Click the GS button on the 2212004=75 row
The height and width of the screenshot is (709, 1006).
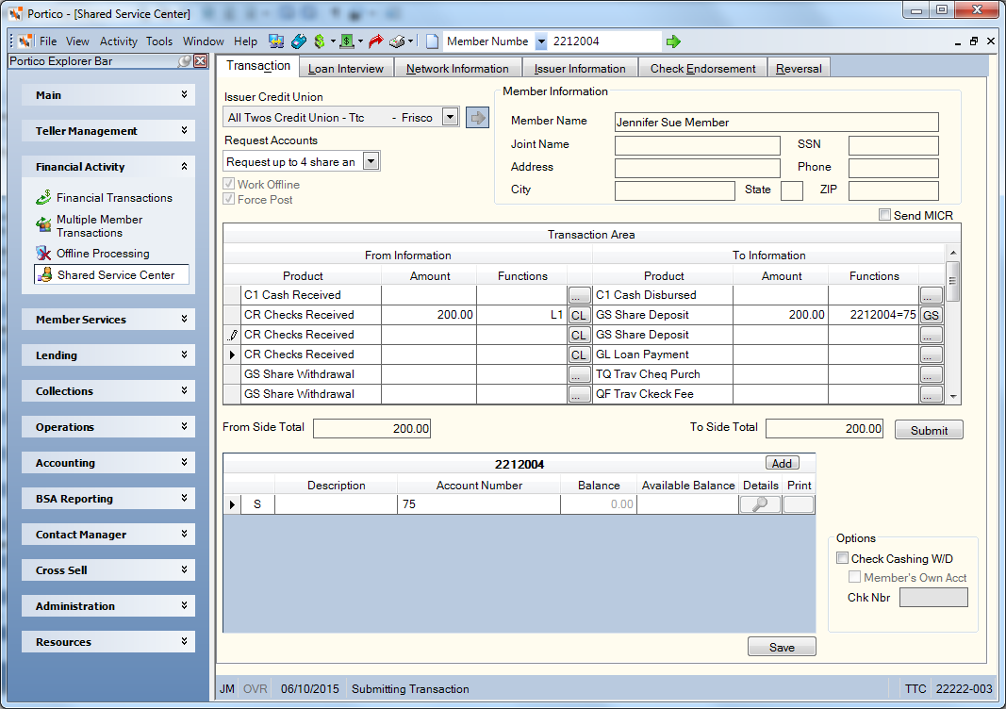coord(931,315)
